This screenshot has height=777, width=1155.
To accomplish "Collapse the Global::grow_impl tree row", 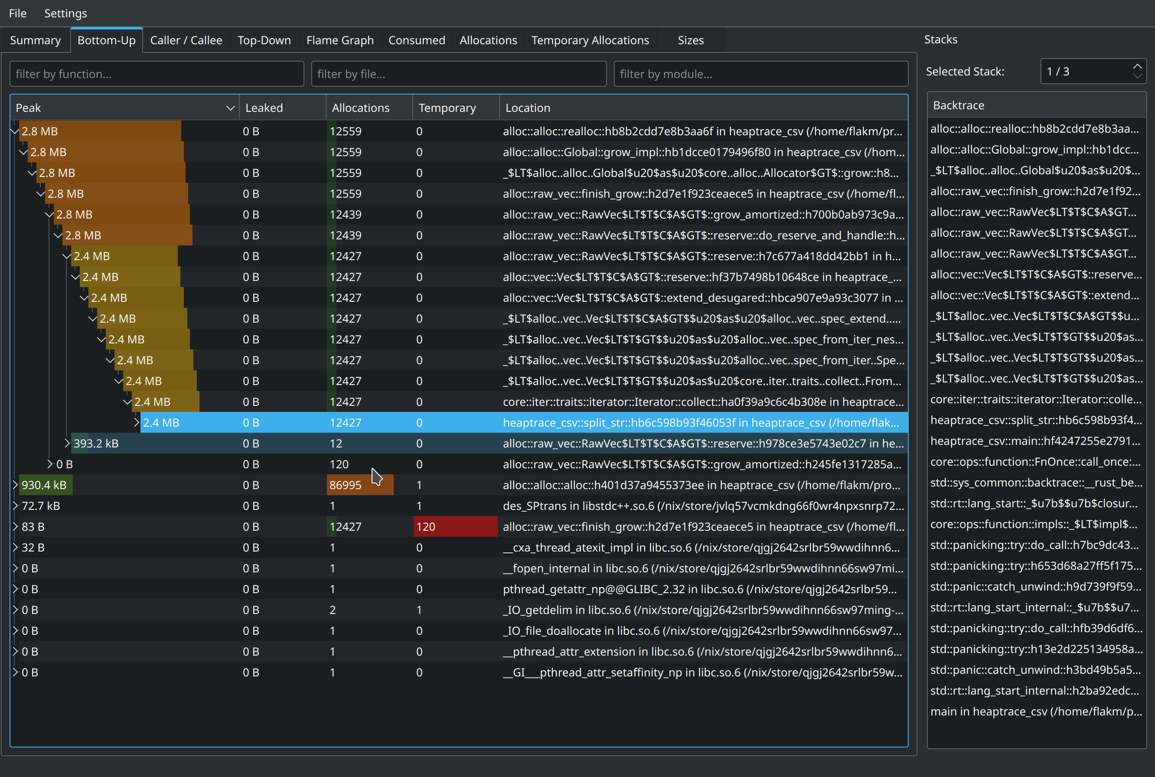I will (23, 152).
